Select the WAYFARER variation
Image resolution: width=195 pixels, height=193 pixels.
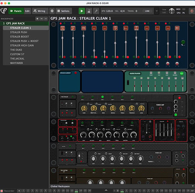(x=26, y=63)
